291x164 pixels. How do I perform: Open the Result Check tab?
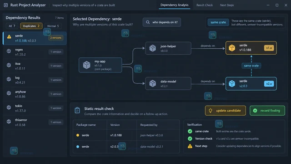pos(205,5)
